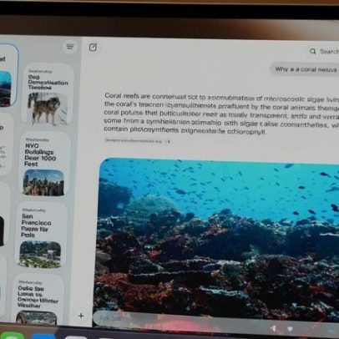Select the coral reef card at sidebar edge
Viewport: 339px width, 339px height.
tap(8, 76)
